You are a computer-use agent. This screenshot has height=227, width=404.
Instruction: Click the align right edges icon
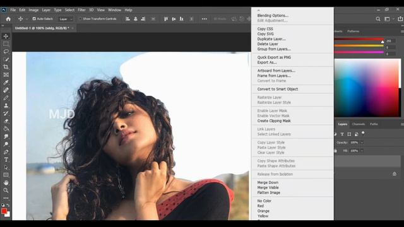click(143, 19)
